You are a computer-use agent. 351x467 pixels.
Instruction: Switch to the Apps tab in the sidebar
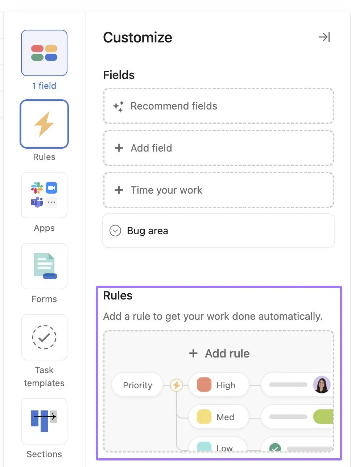point(44,195)
